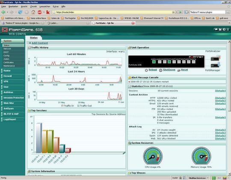Open the search engine dropdown in search box
This screenshot has width=231, height=180.
187,12
